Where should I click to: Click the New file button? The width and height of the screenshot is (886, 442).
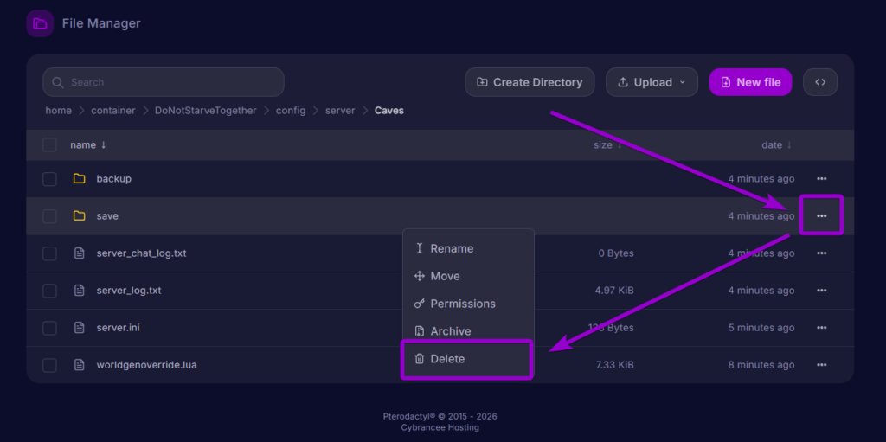click(750, 82)
